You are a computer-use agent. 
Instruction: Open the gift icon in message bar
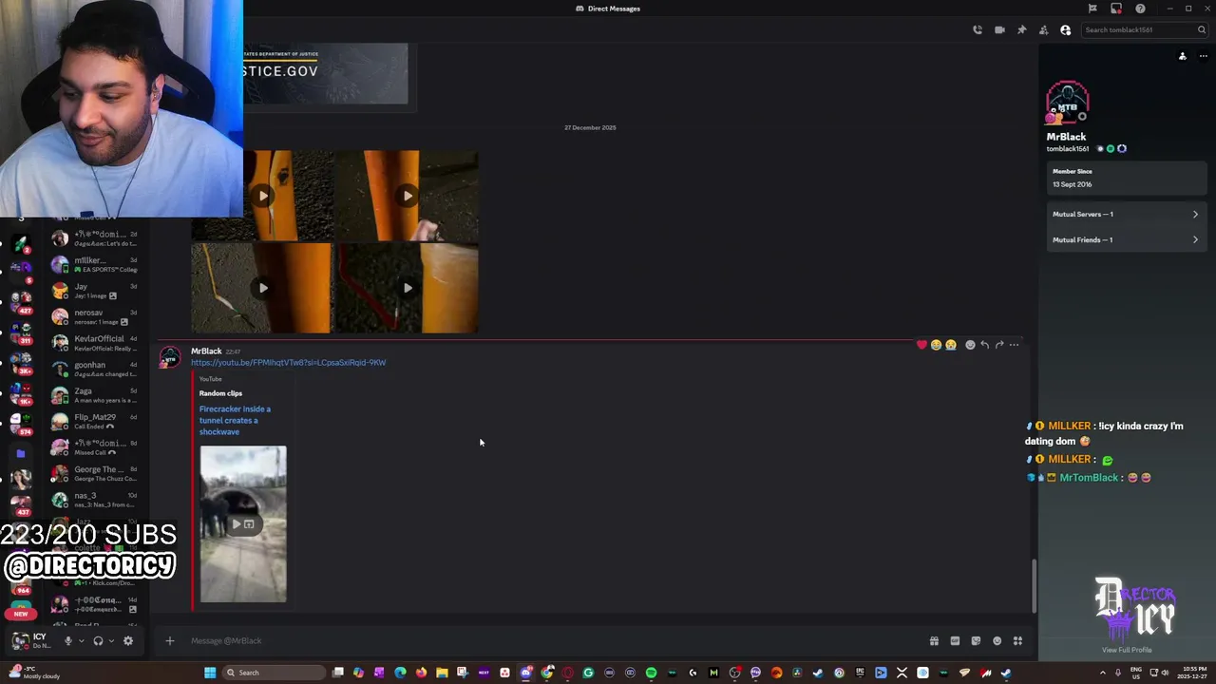pos(934,640)
